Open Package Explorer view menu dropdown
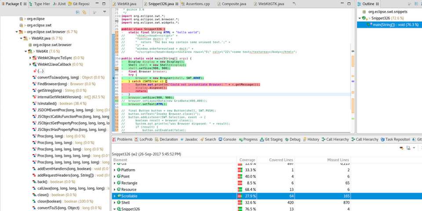This screenshot has width=422, height=211. 104,12
